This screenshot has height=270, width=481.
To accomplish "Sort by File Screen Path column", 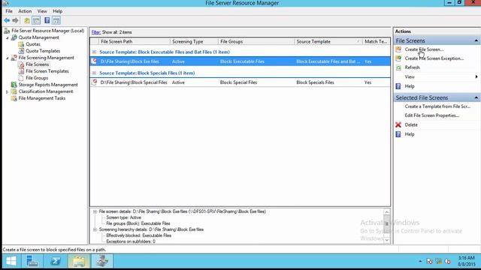I will pos(134,41).
